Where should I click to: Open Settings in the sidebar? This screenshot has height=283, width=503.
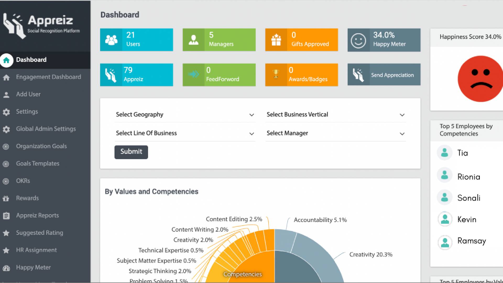pos(45,112)
